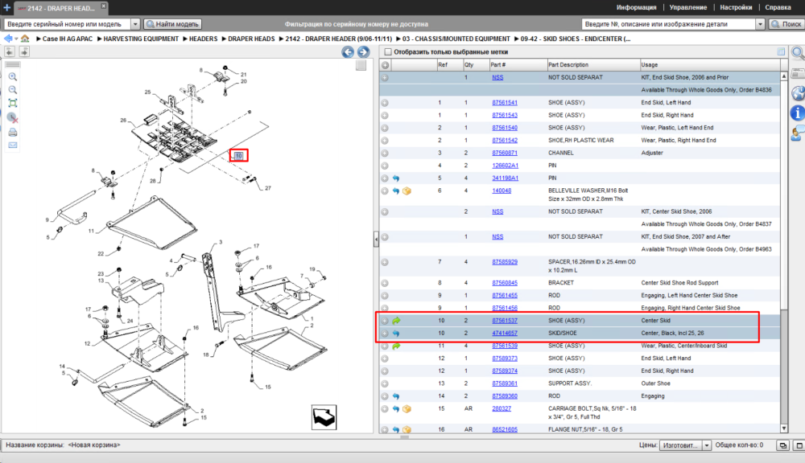Collapse splitter handle between diagram and table
805x463 pixels.
(x=376, y=239)
